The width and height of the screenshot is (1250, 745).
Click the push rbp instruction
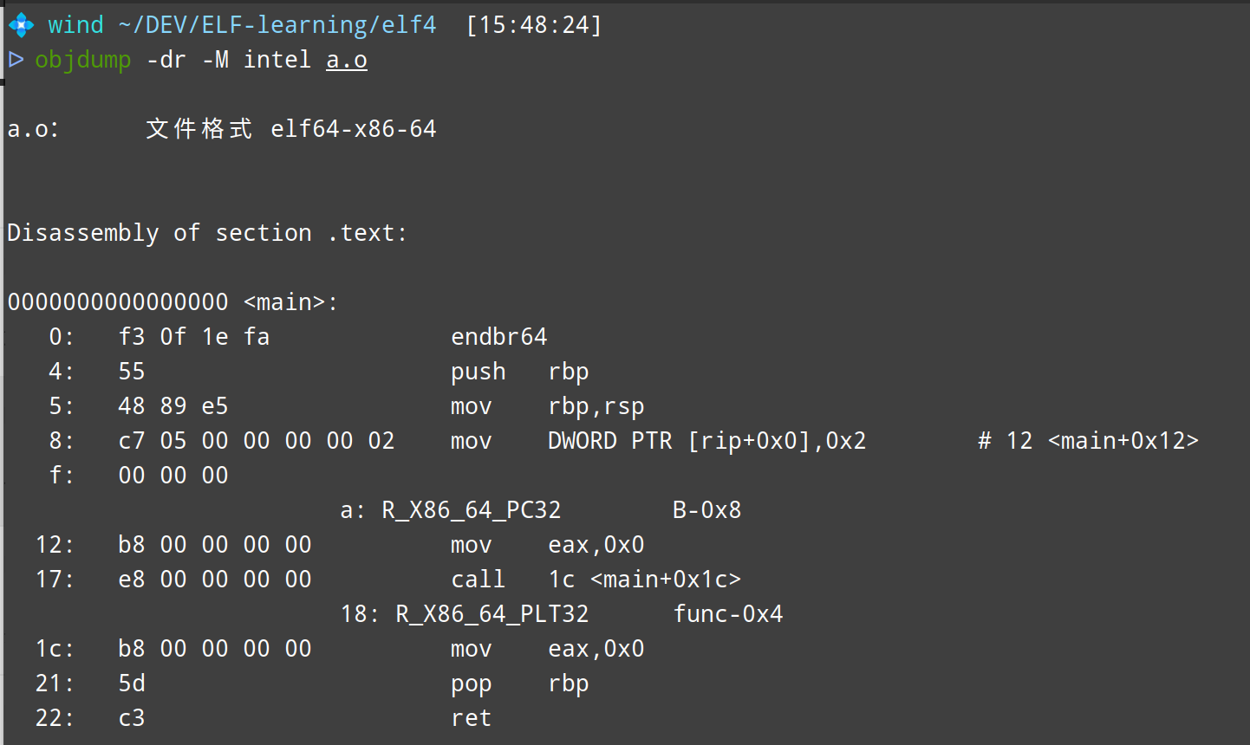point(520,372)
